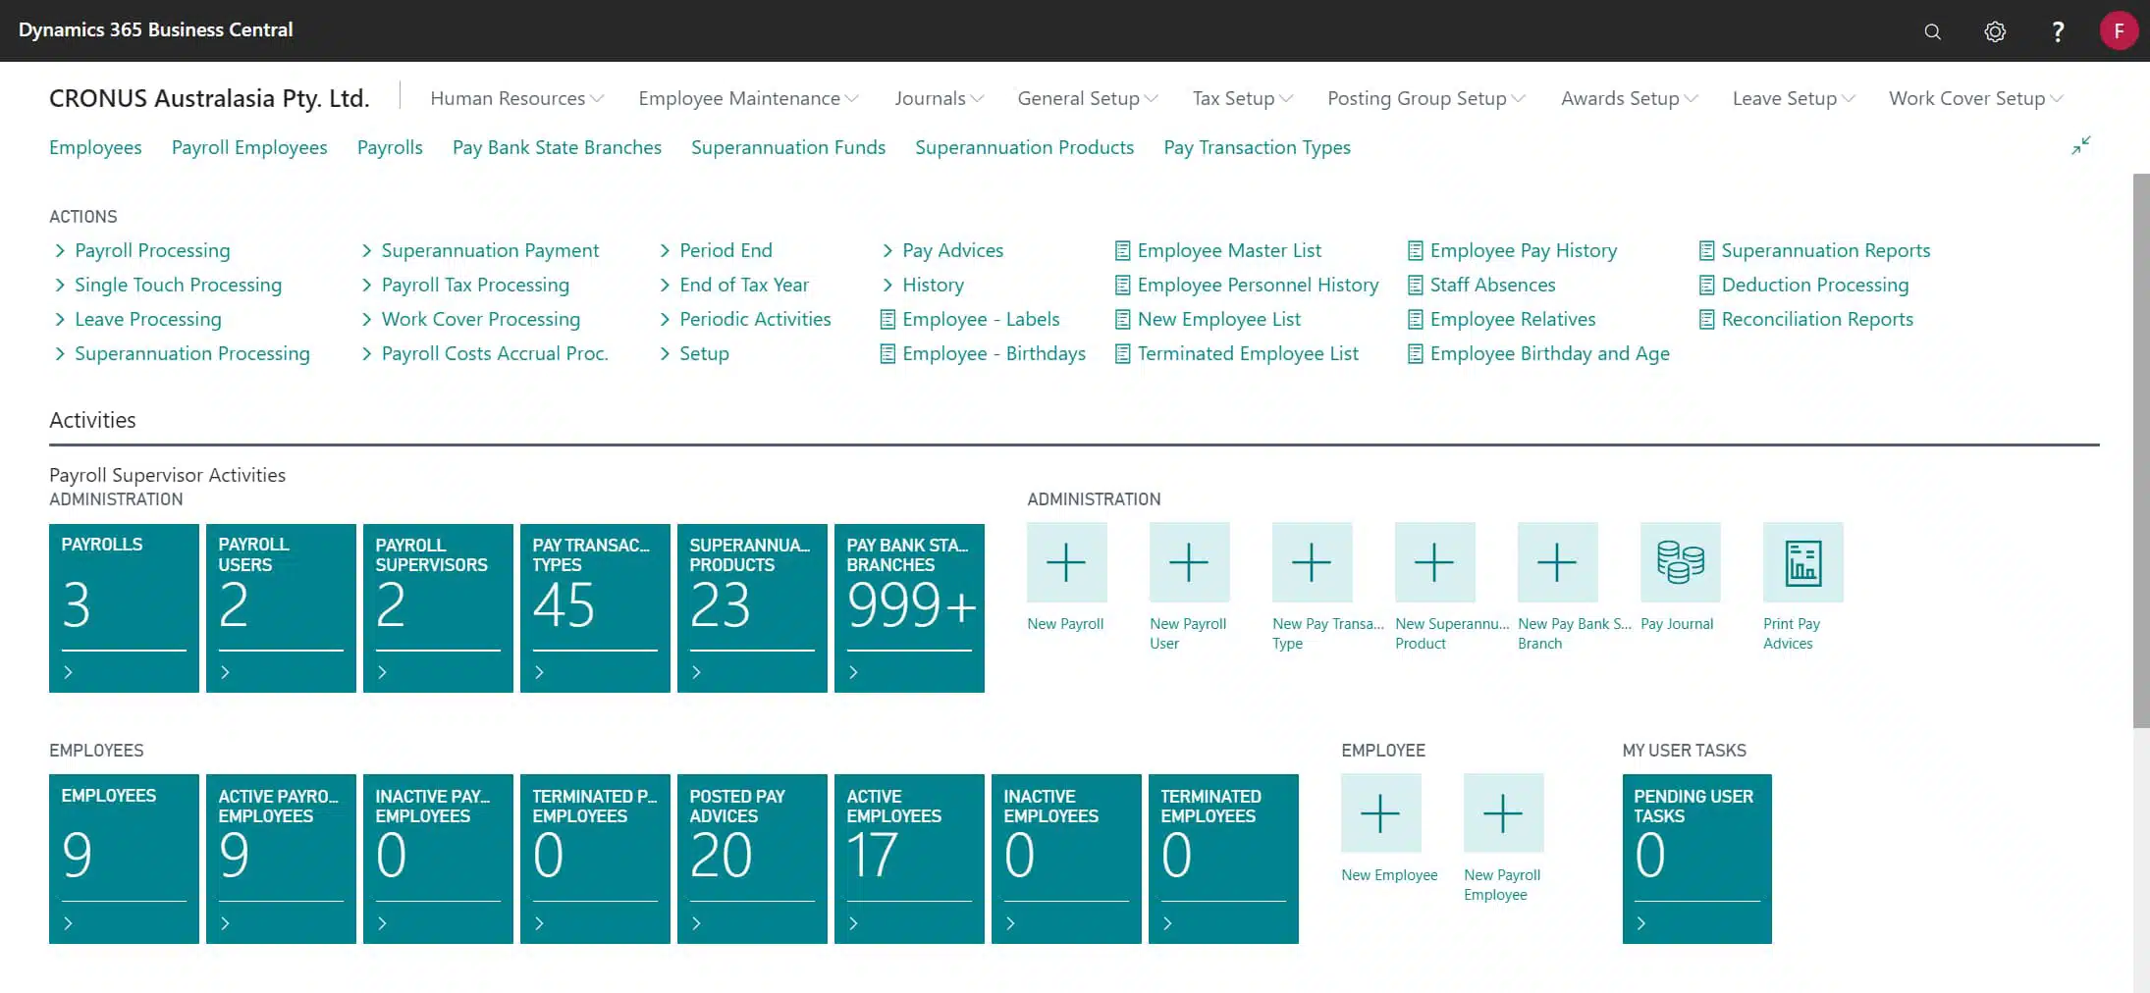Click the New Superannuation Product icon
The height and width of the screenshot is (993, 2150).
(1433, 562)
